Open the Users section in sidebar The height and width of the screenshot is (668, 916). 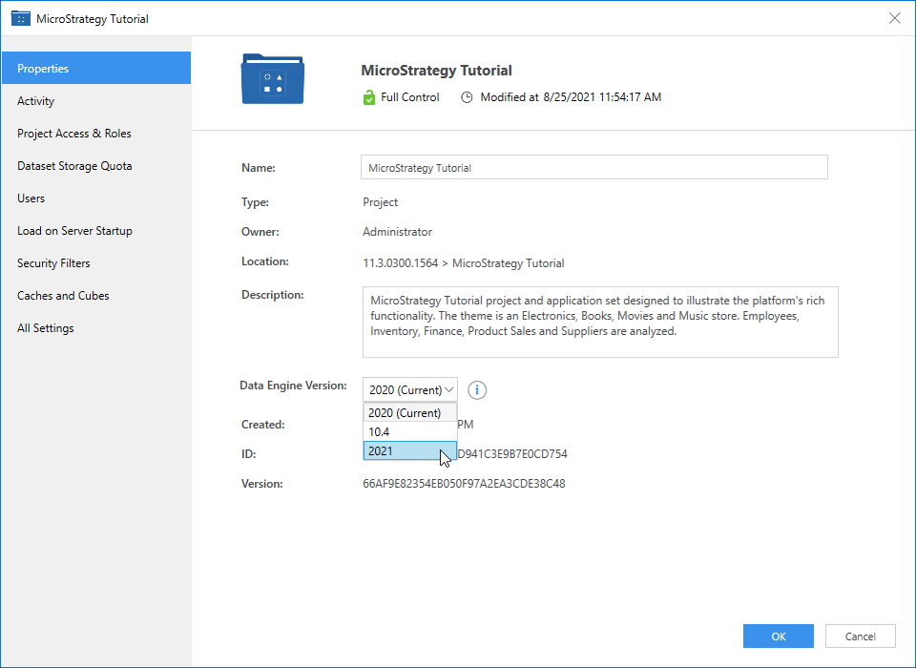click(x=31, y=198)
